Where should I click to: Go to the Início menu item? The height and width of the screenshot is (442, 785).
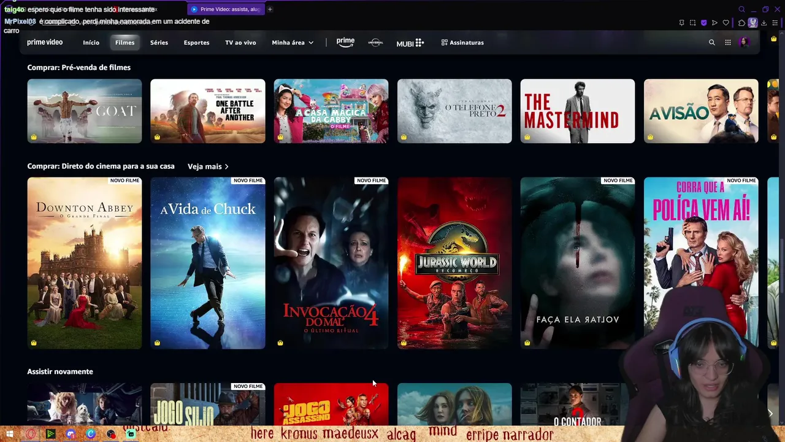pos(91,42)
